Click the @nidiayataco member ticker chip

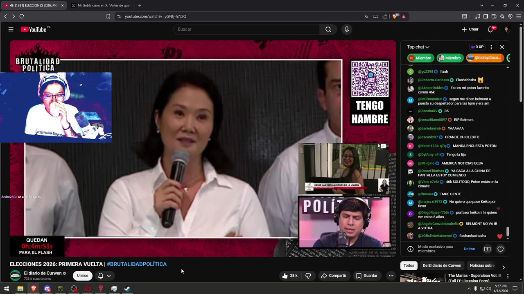pos(485,58)
